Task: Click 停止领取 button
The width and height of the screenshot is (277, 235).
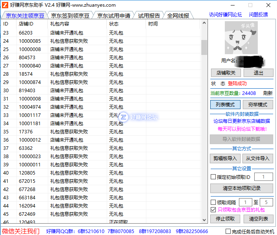Action: tap(225, 219)
